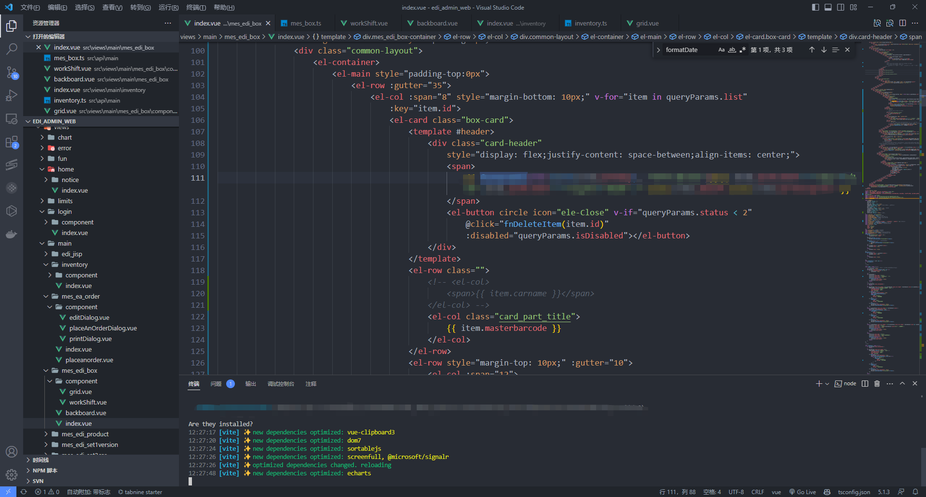
Task: Split the editor to the right
Action: (x=902, y=23)
